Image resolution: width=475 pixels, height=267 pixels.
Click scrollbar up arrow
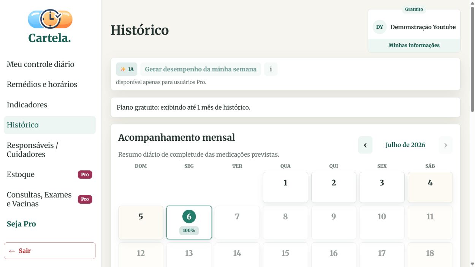[x=472, y=3]
